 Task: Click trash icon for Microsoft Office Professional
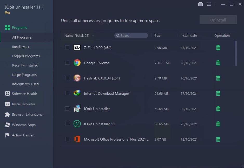pos(218,139)
